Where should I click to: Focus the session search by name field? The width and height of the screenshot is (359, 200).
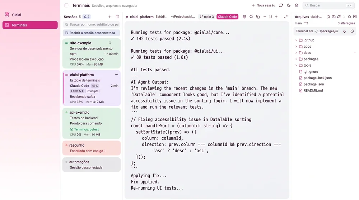point(91,24)
